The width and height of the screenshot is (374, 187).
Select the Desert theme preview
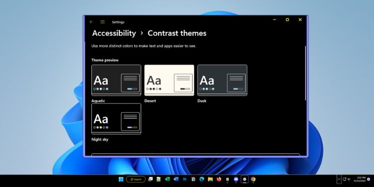169,80
